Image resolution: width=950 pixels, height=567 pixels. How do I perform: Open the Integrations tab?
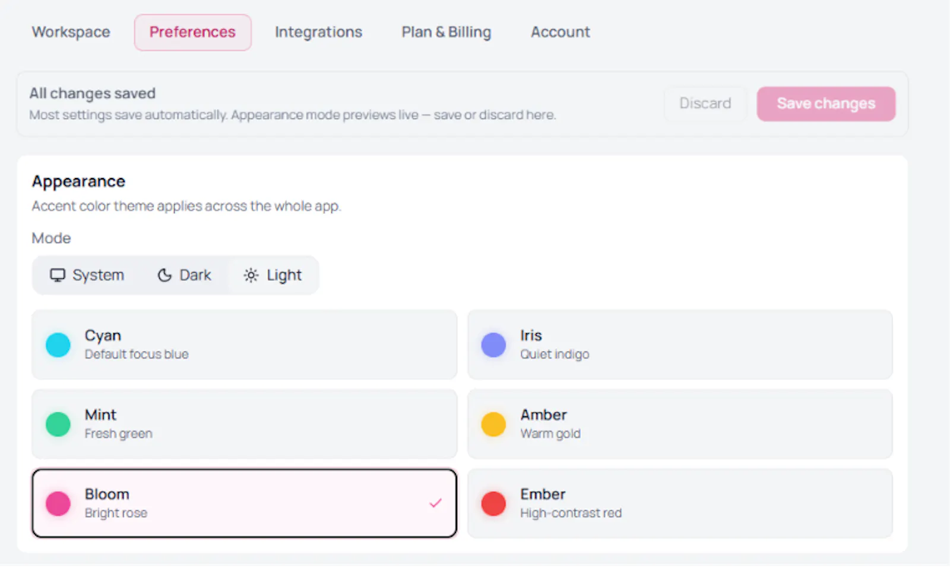coord(318,32)
